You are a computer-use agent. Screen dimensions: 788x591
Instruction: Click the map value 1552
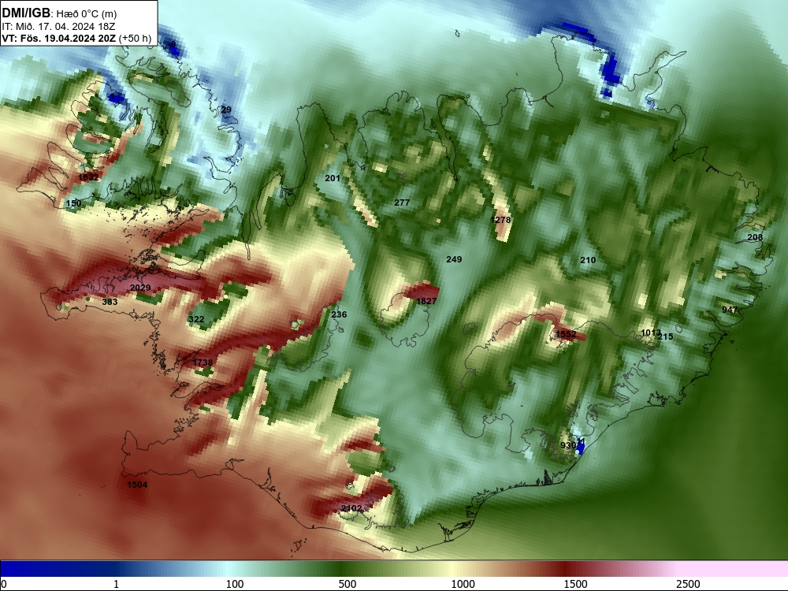click(566, 334)
